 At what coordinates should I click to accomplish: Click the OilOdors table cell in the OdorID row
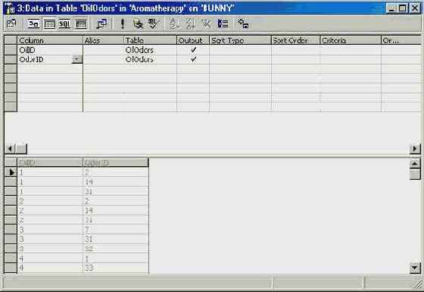pos(150,59)
